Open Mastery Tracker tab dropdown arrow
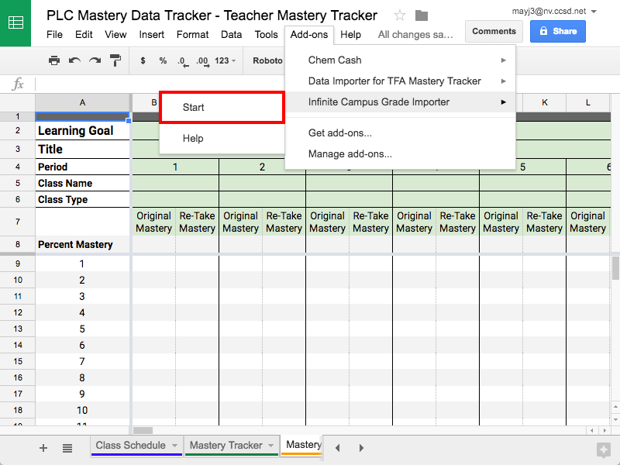 (x=271, y=446)
